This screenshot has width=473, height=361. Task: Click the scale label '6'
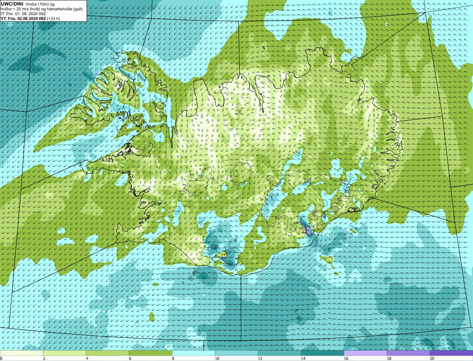[130, 358]
